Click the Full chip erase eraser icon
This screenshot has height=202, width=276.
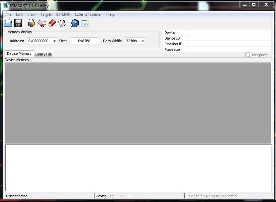[51, 23]
